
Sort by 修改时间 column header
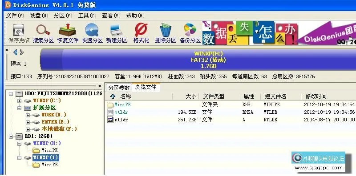tap(328, 96)
